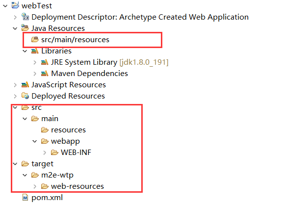
Task: Select the m2e-wtp folder label
Action: point(57,175)
